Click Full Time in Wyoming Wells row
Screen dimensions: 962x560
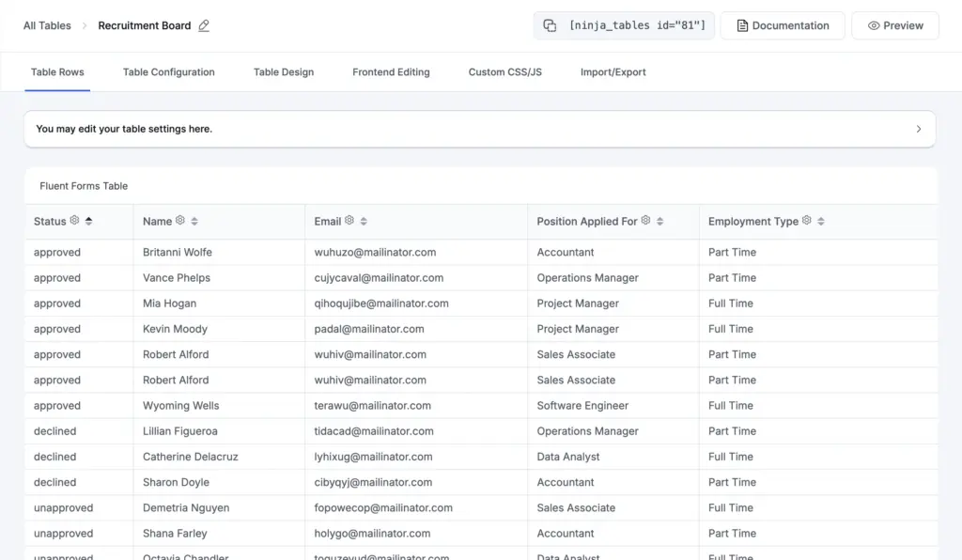[x=730, y=405]
